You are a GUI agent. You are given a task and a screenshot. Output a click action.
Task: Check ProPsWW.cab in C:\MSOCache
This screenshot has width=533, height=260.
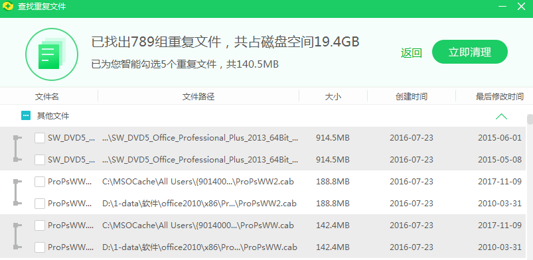click(x=40, y=226)
